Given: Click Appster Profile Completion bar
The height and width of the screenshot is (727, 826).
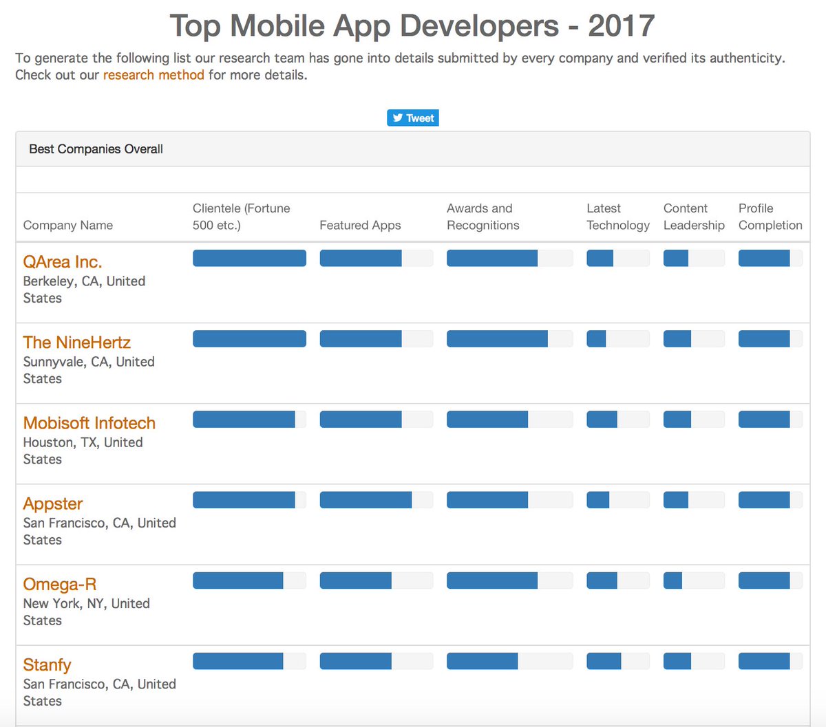Looking at the screenshot, I should click(x=770, y=499).
